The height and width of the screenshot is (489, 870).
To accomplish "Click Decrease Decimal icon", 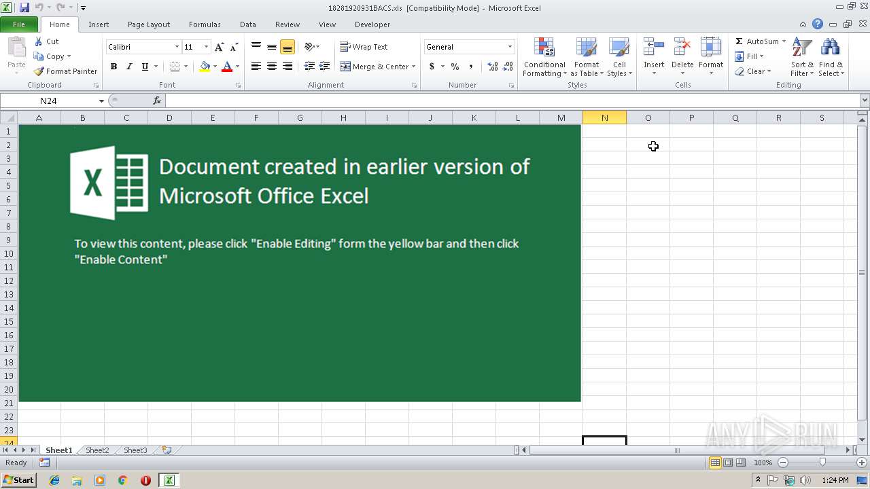I will (x=508, y=67).
